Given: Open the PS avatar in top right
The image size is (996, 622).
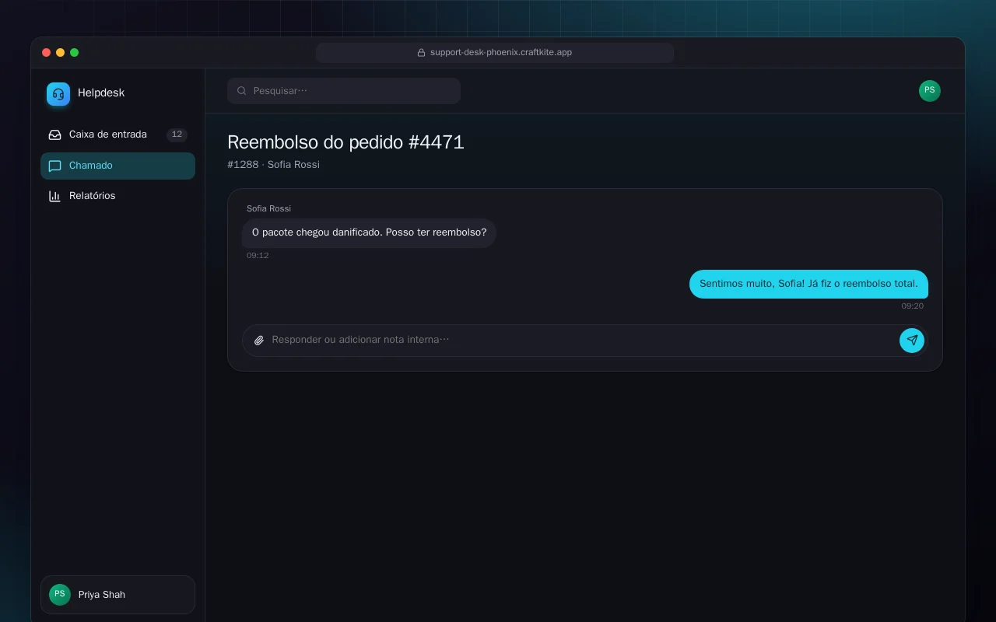Looking at the screenshot, I should [930, 91].
